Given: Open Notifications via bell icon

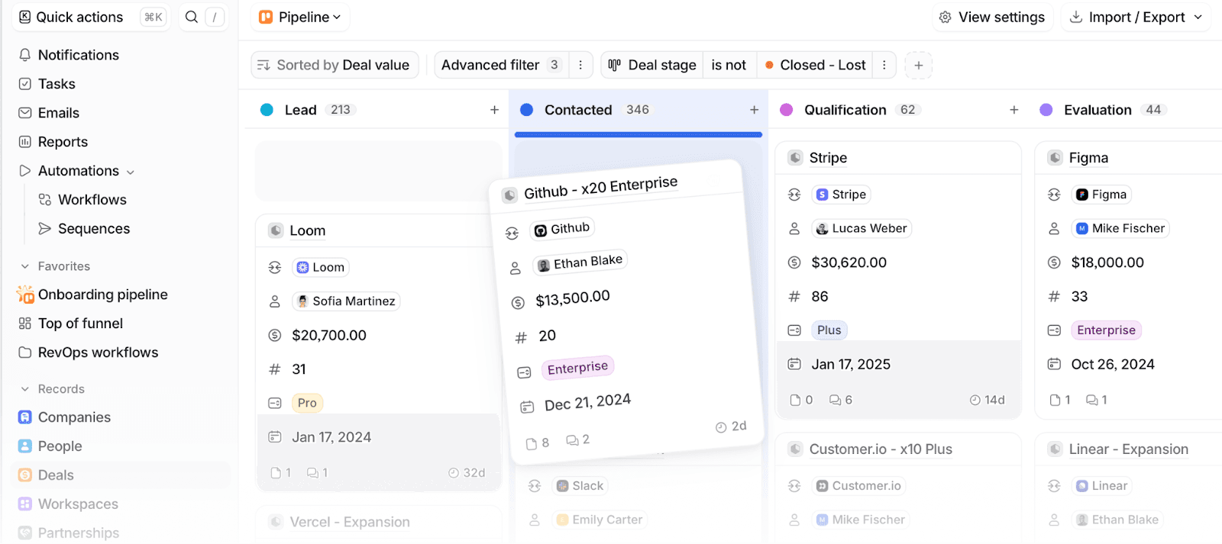Looking at the screenshot, I should point(25,55).
